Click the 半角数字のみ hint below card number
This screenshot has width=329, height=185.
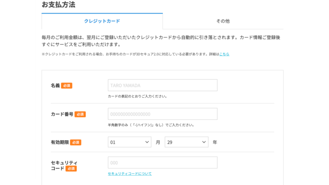pyautogui.click(x=151, y=125)
